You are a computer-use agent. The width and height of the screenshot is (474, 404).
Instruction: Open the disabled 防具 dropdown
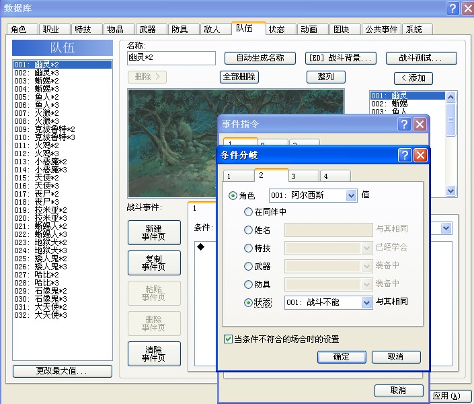(366, 284)
